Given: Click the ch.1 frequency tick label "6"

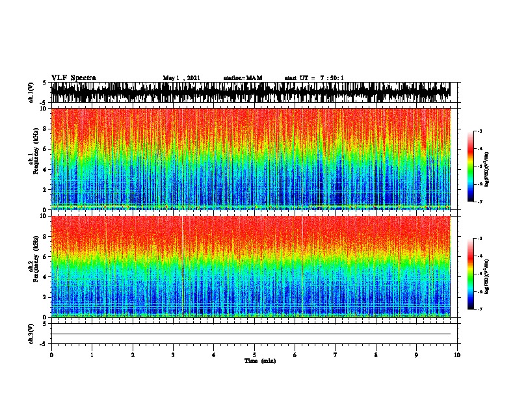Looking at the screenshot, I should [46, 149].
